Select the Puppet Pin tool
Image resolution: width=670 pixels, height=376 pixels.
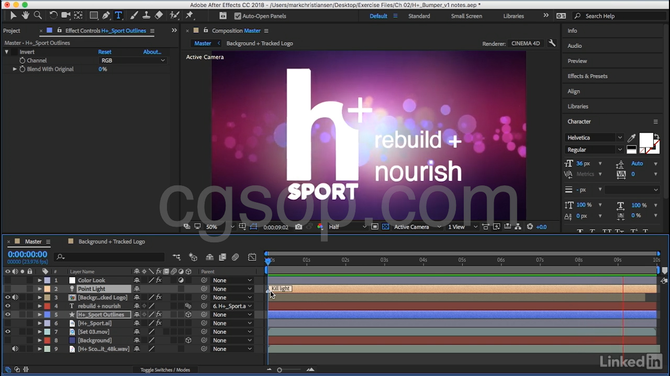click(x=189, y=16)
